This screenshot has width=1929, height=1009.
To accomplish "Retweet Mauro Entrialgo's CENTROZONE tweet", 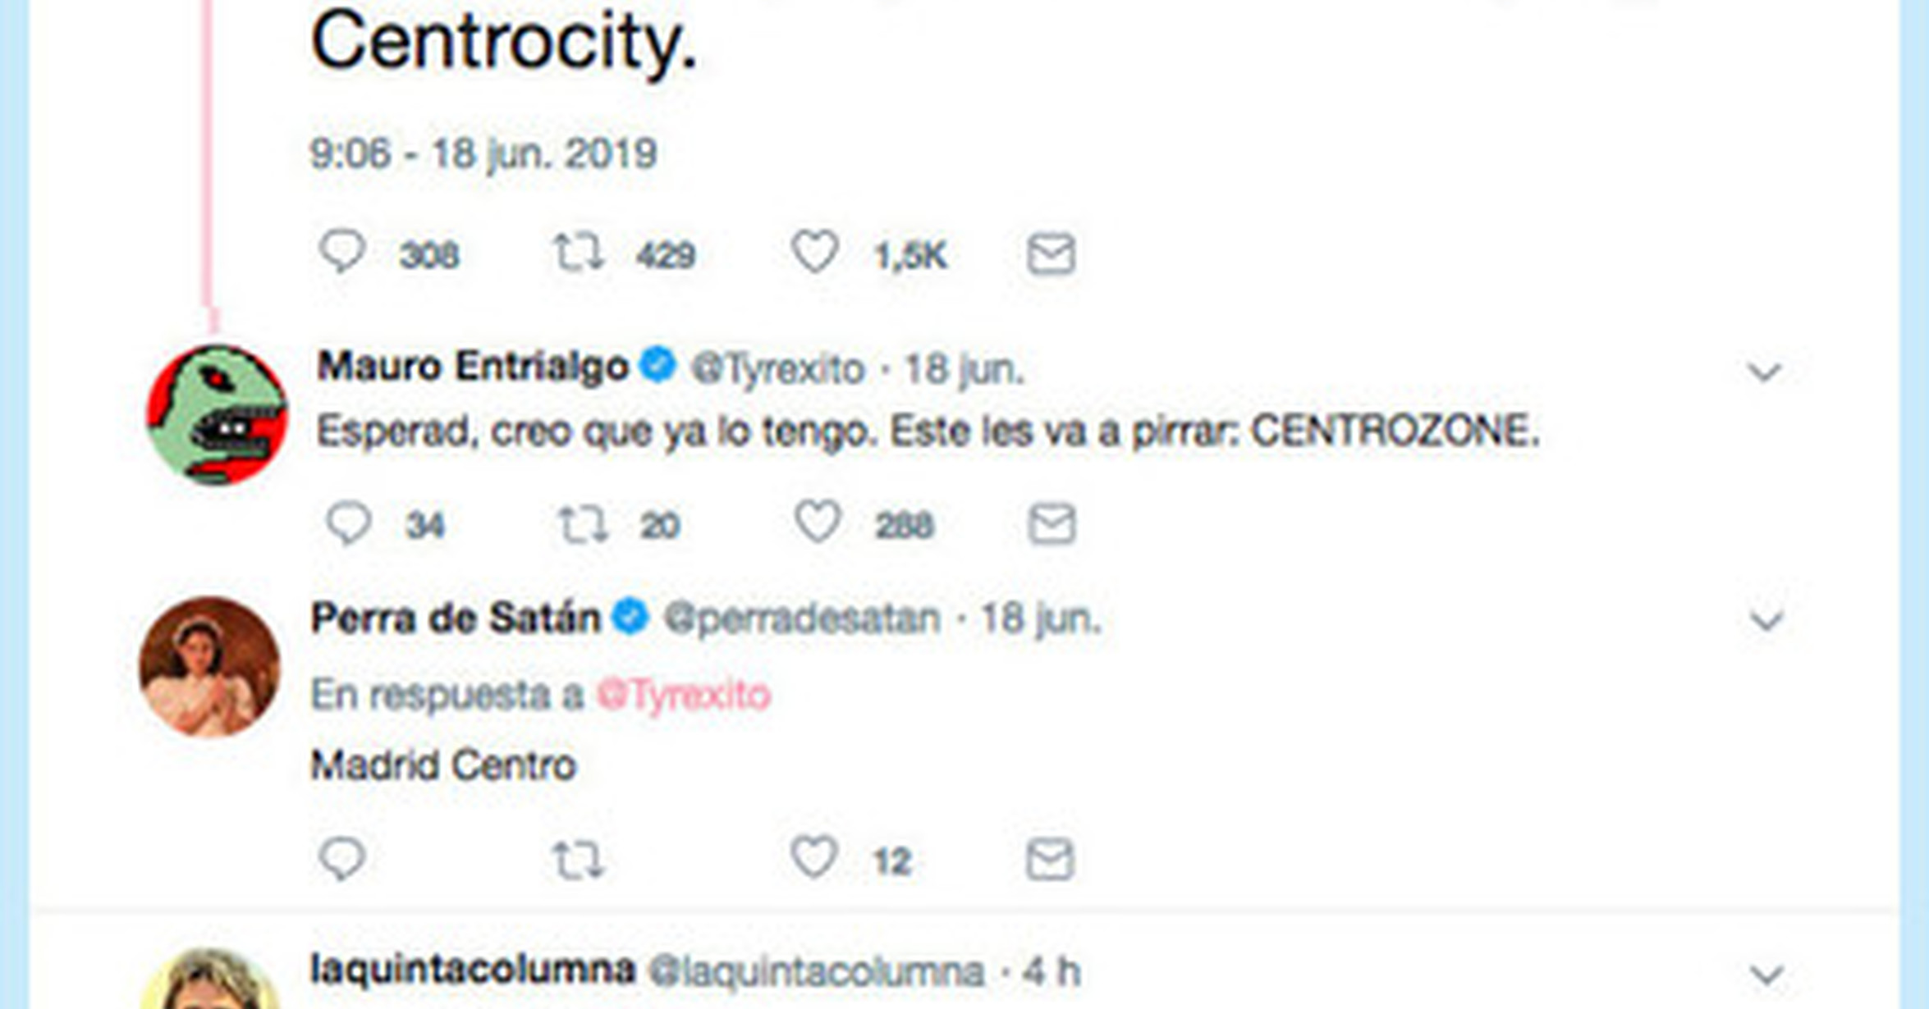I will 582,524.
